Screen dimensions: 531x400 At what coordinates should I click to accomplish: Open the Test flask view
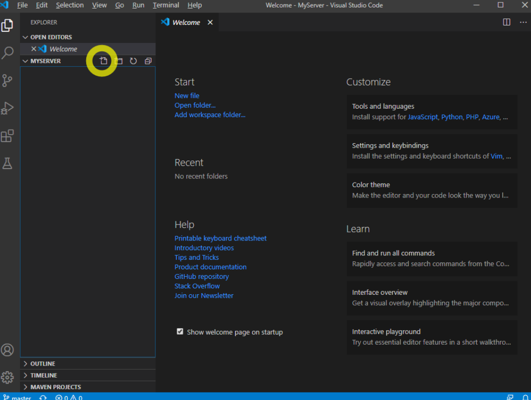coord(7,164)
